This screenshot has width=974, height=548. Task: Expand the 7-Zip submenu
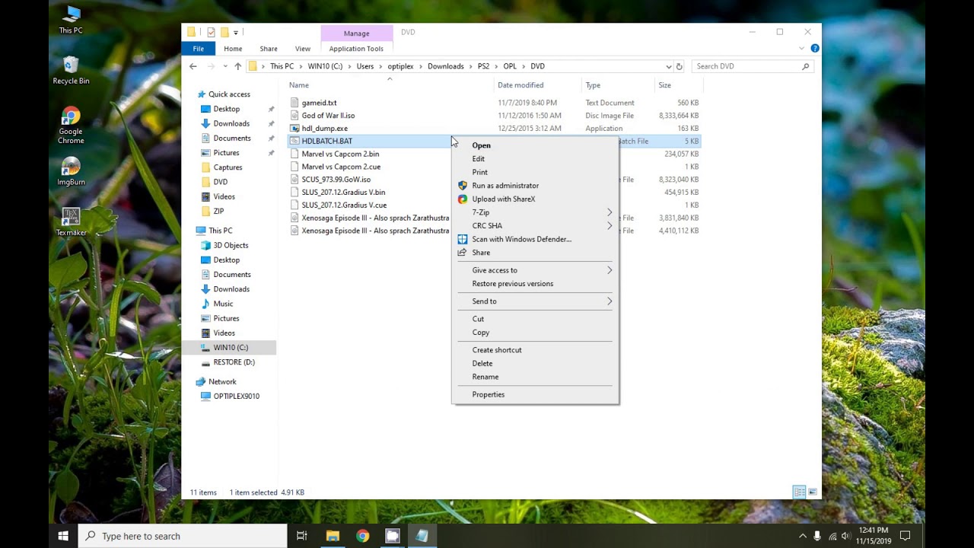(x=535, y=212)
